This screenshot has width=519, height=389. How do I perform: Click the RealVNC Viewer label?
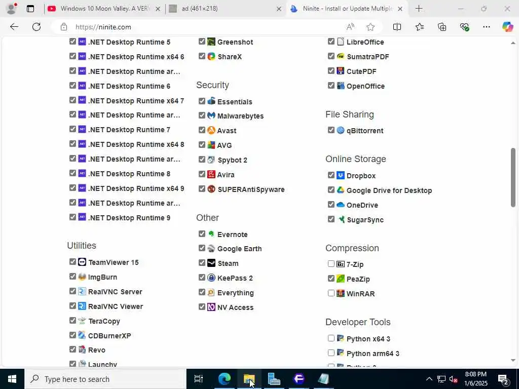click(x=115, y=306)
